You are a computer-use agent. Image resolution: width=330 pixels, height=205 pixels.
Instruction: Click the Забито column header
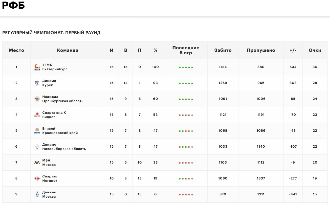(223, 50)
